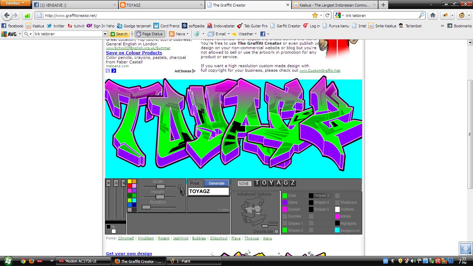This screenshot has height=266, width=473.
Task: Toggle the Sunrise layer swatch
Action: tap(285, 216)
